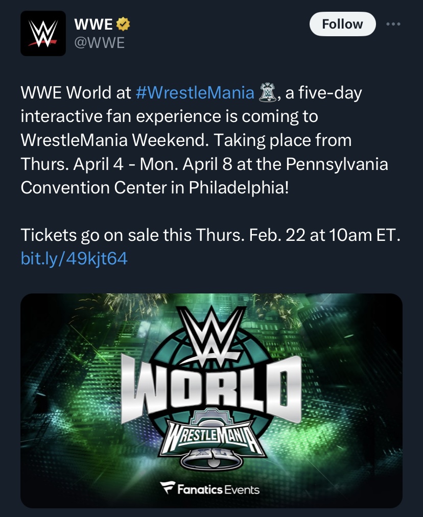Screen dimensions: 423x517
Task: Follow the WWE account
Action: [342, 24]
